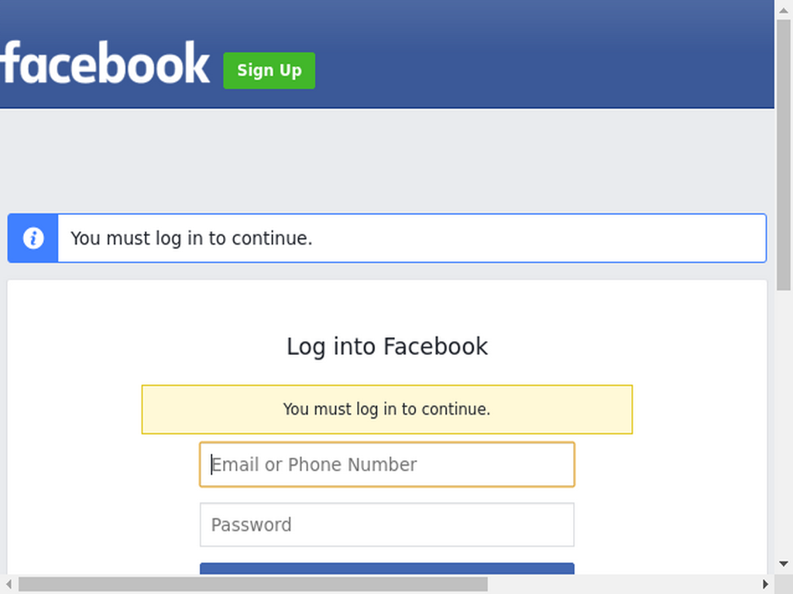Focus the Password input field
This screenshot has height=594, width=793.
tap(387, 524)
